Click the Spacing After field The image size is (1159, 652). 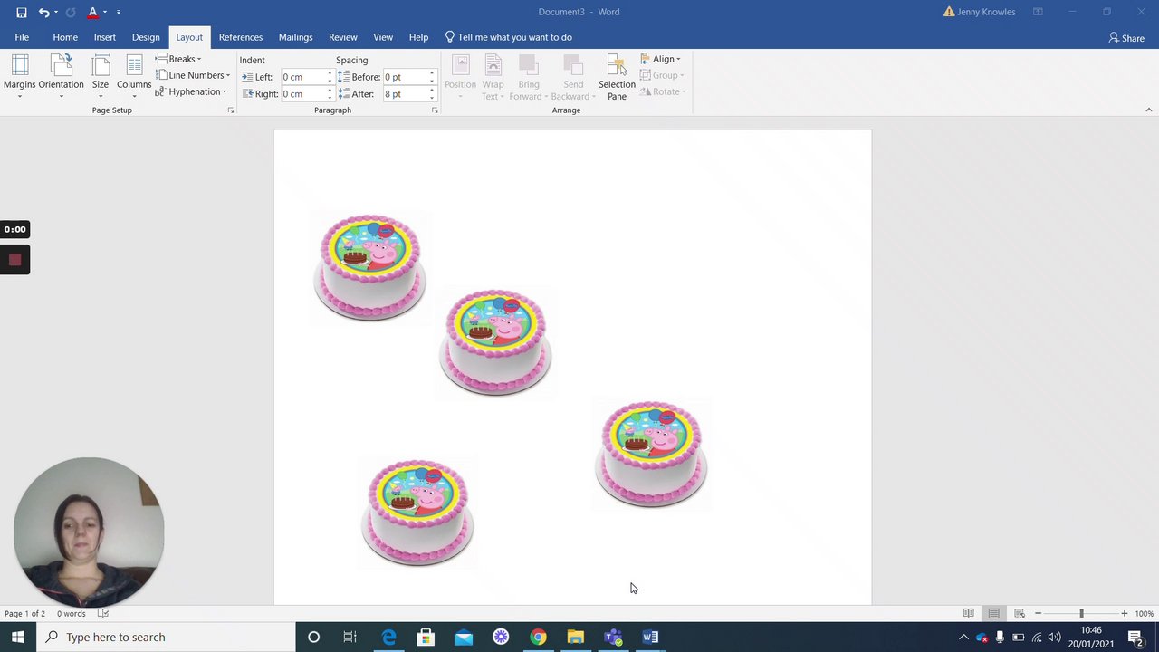pyautogui.click(x=404, y=94)
